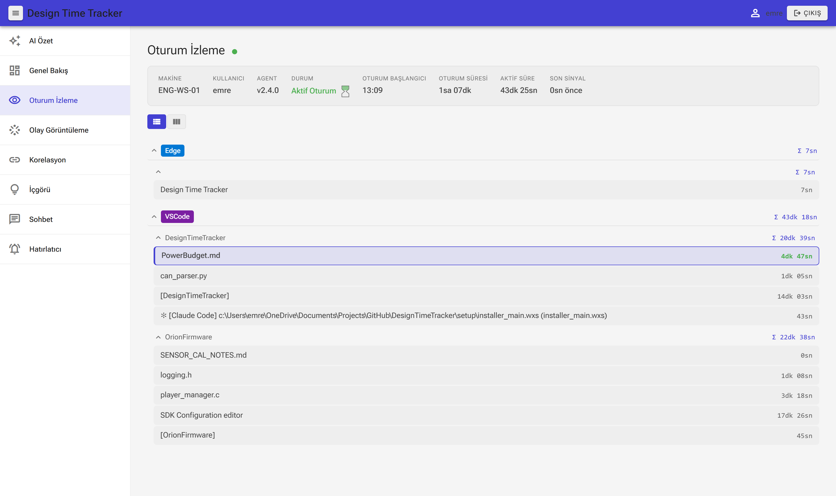The height and width of the screenshot is (496, 836).
Task: Select the SDK Configuration editor row
Action: [486, 415]
